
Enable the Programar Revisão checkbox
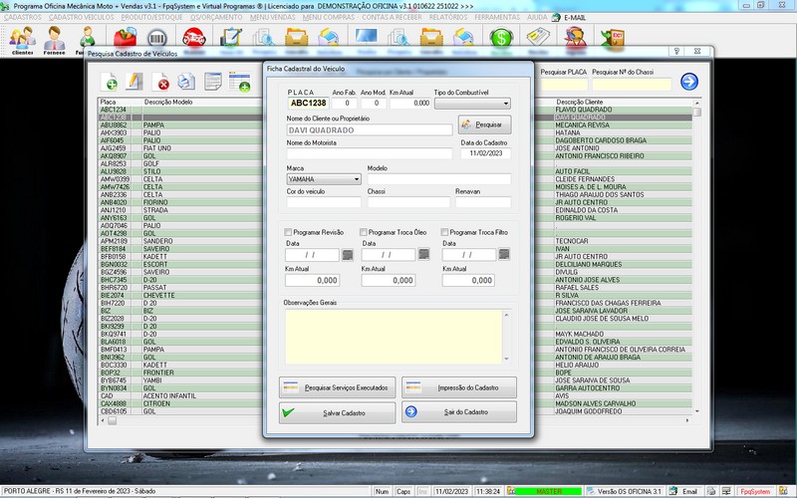pyautogui.click(x=288, y=232)
